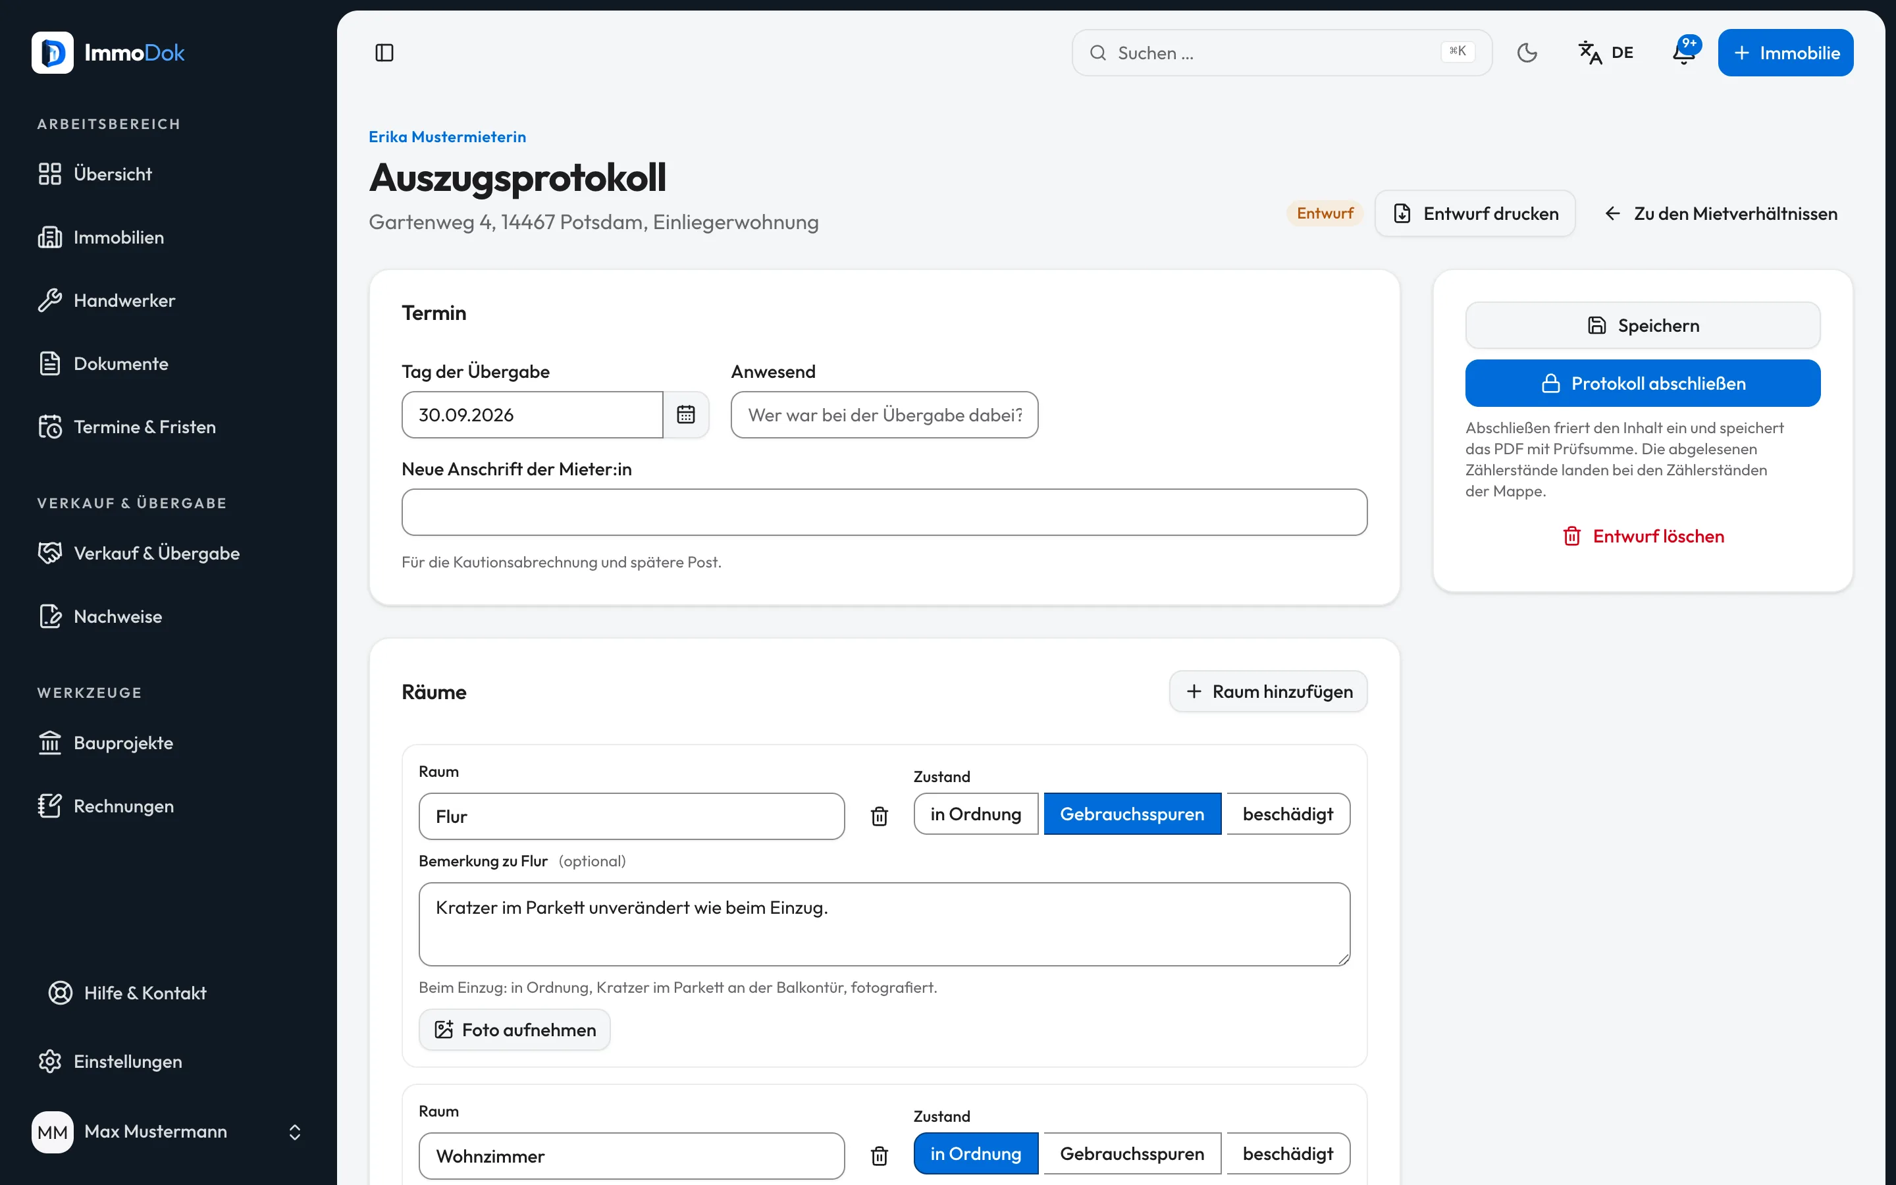Edit the Wohnzimmer room name field
The image size is (1896, 1185).
pos(631,1155)
